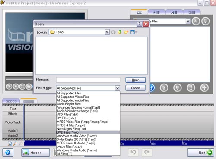This screenshot has width=216, height=159.
Task: Click the undo arrow button
Action: tap(133, 152)
